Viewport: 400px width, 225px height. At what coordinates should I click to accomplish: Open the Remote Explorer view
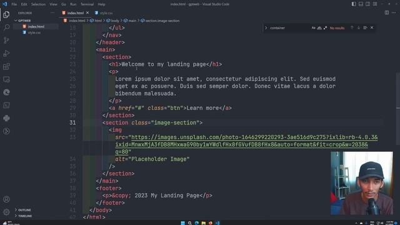coord(6,79)
